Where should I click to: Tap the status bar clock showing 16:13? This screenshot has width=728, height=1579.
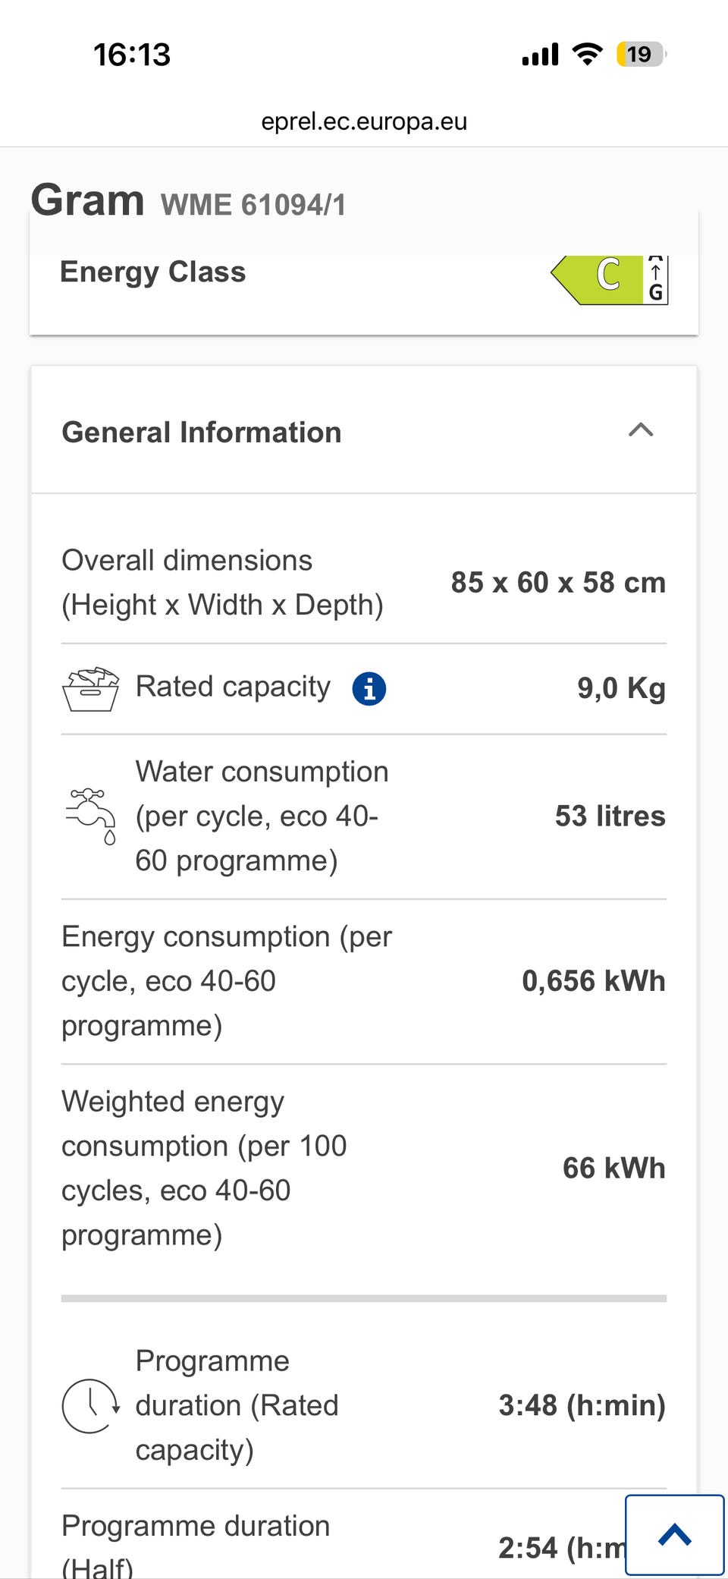[132, 55]
